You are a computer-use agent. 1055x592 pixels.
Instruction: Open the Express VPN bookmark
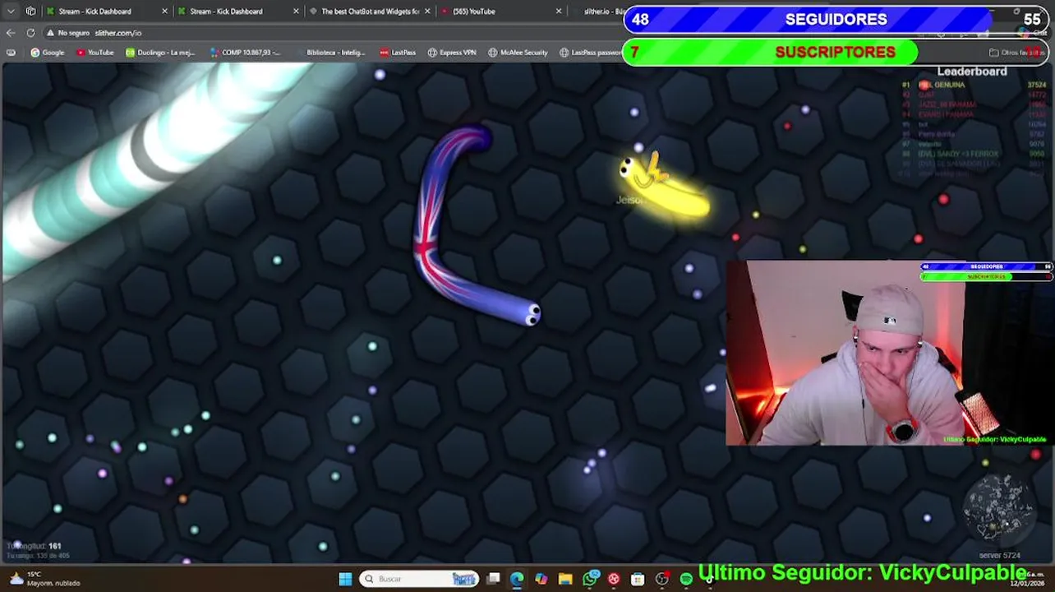pyautogui.click(x=452, y=53)
